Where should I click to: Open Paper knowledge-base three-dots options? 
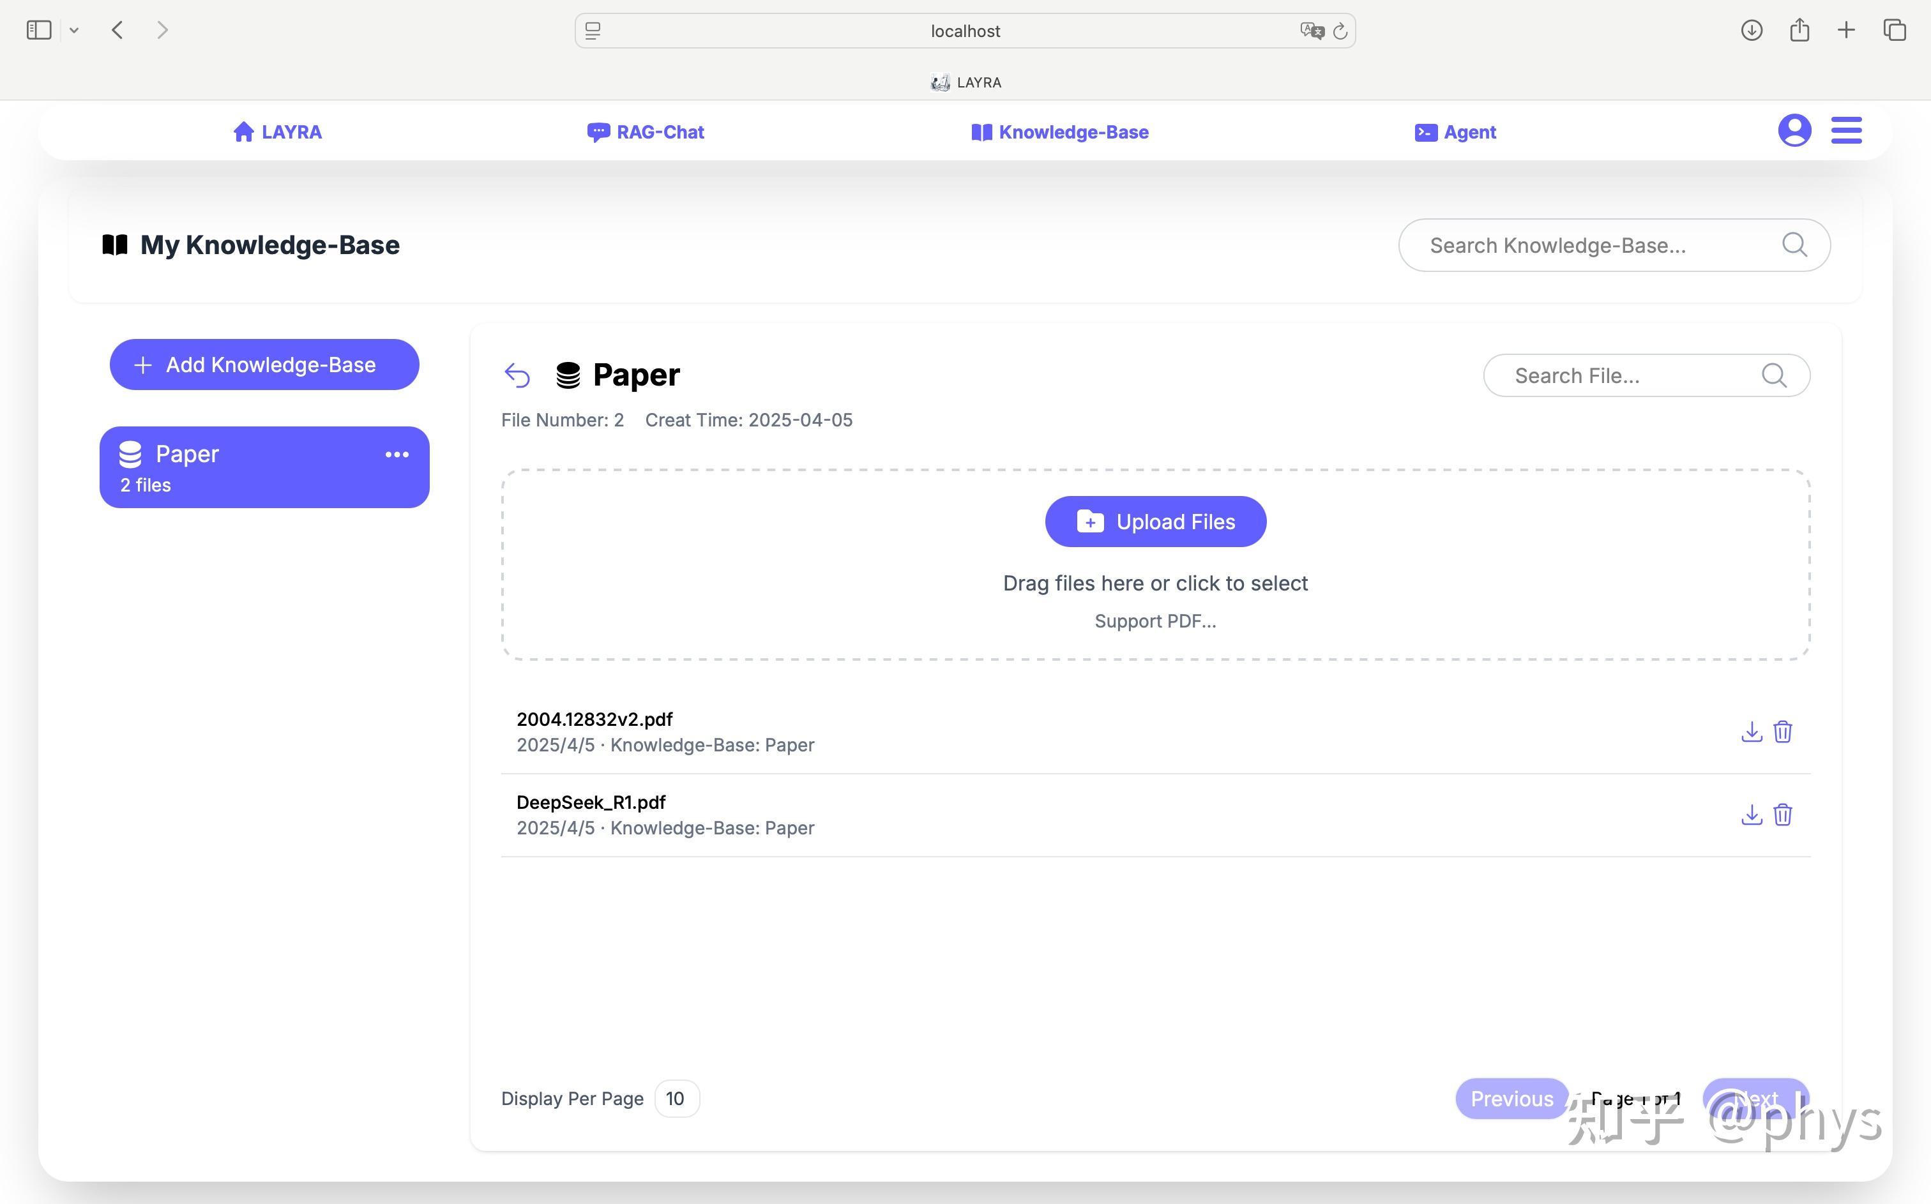pyautogui.click(x=397, y=455)
